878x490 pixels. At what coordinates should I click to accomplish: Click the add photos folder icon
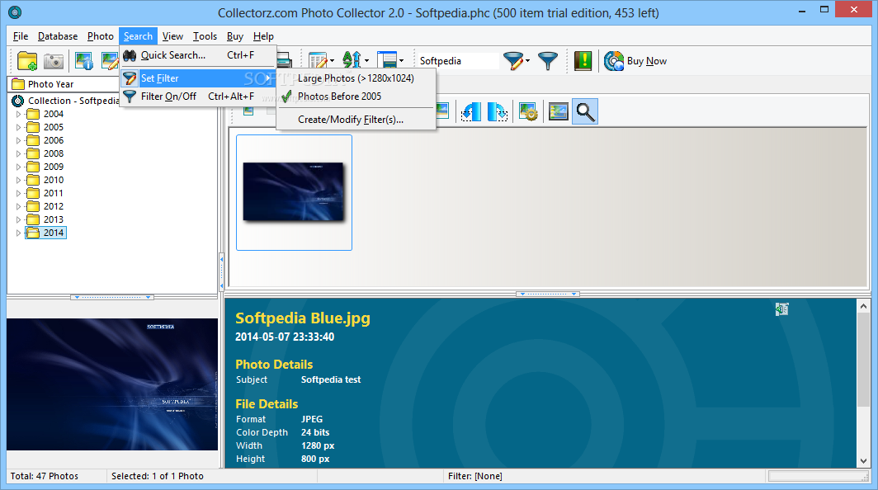pos(27,61)
